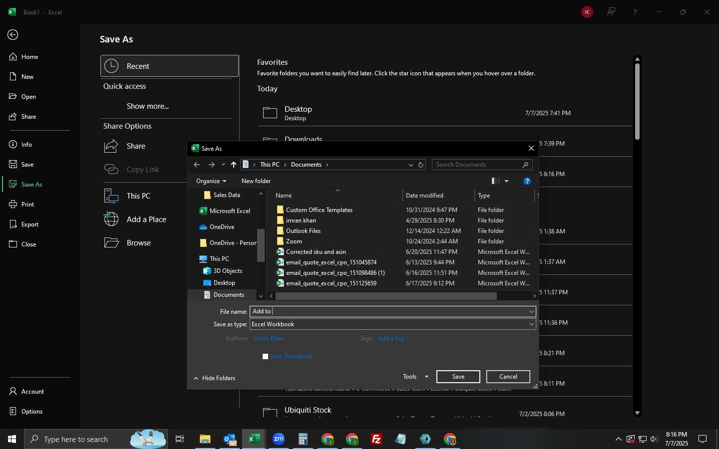The width and height of the screenshot is (719, 449).
Task: Open the notification center icon
Action: click(x=703, y=439)
